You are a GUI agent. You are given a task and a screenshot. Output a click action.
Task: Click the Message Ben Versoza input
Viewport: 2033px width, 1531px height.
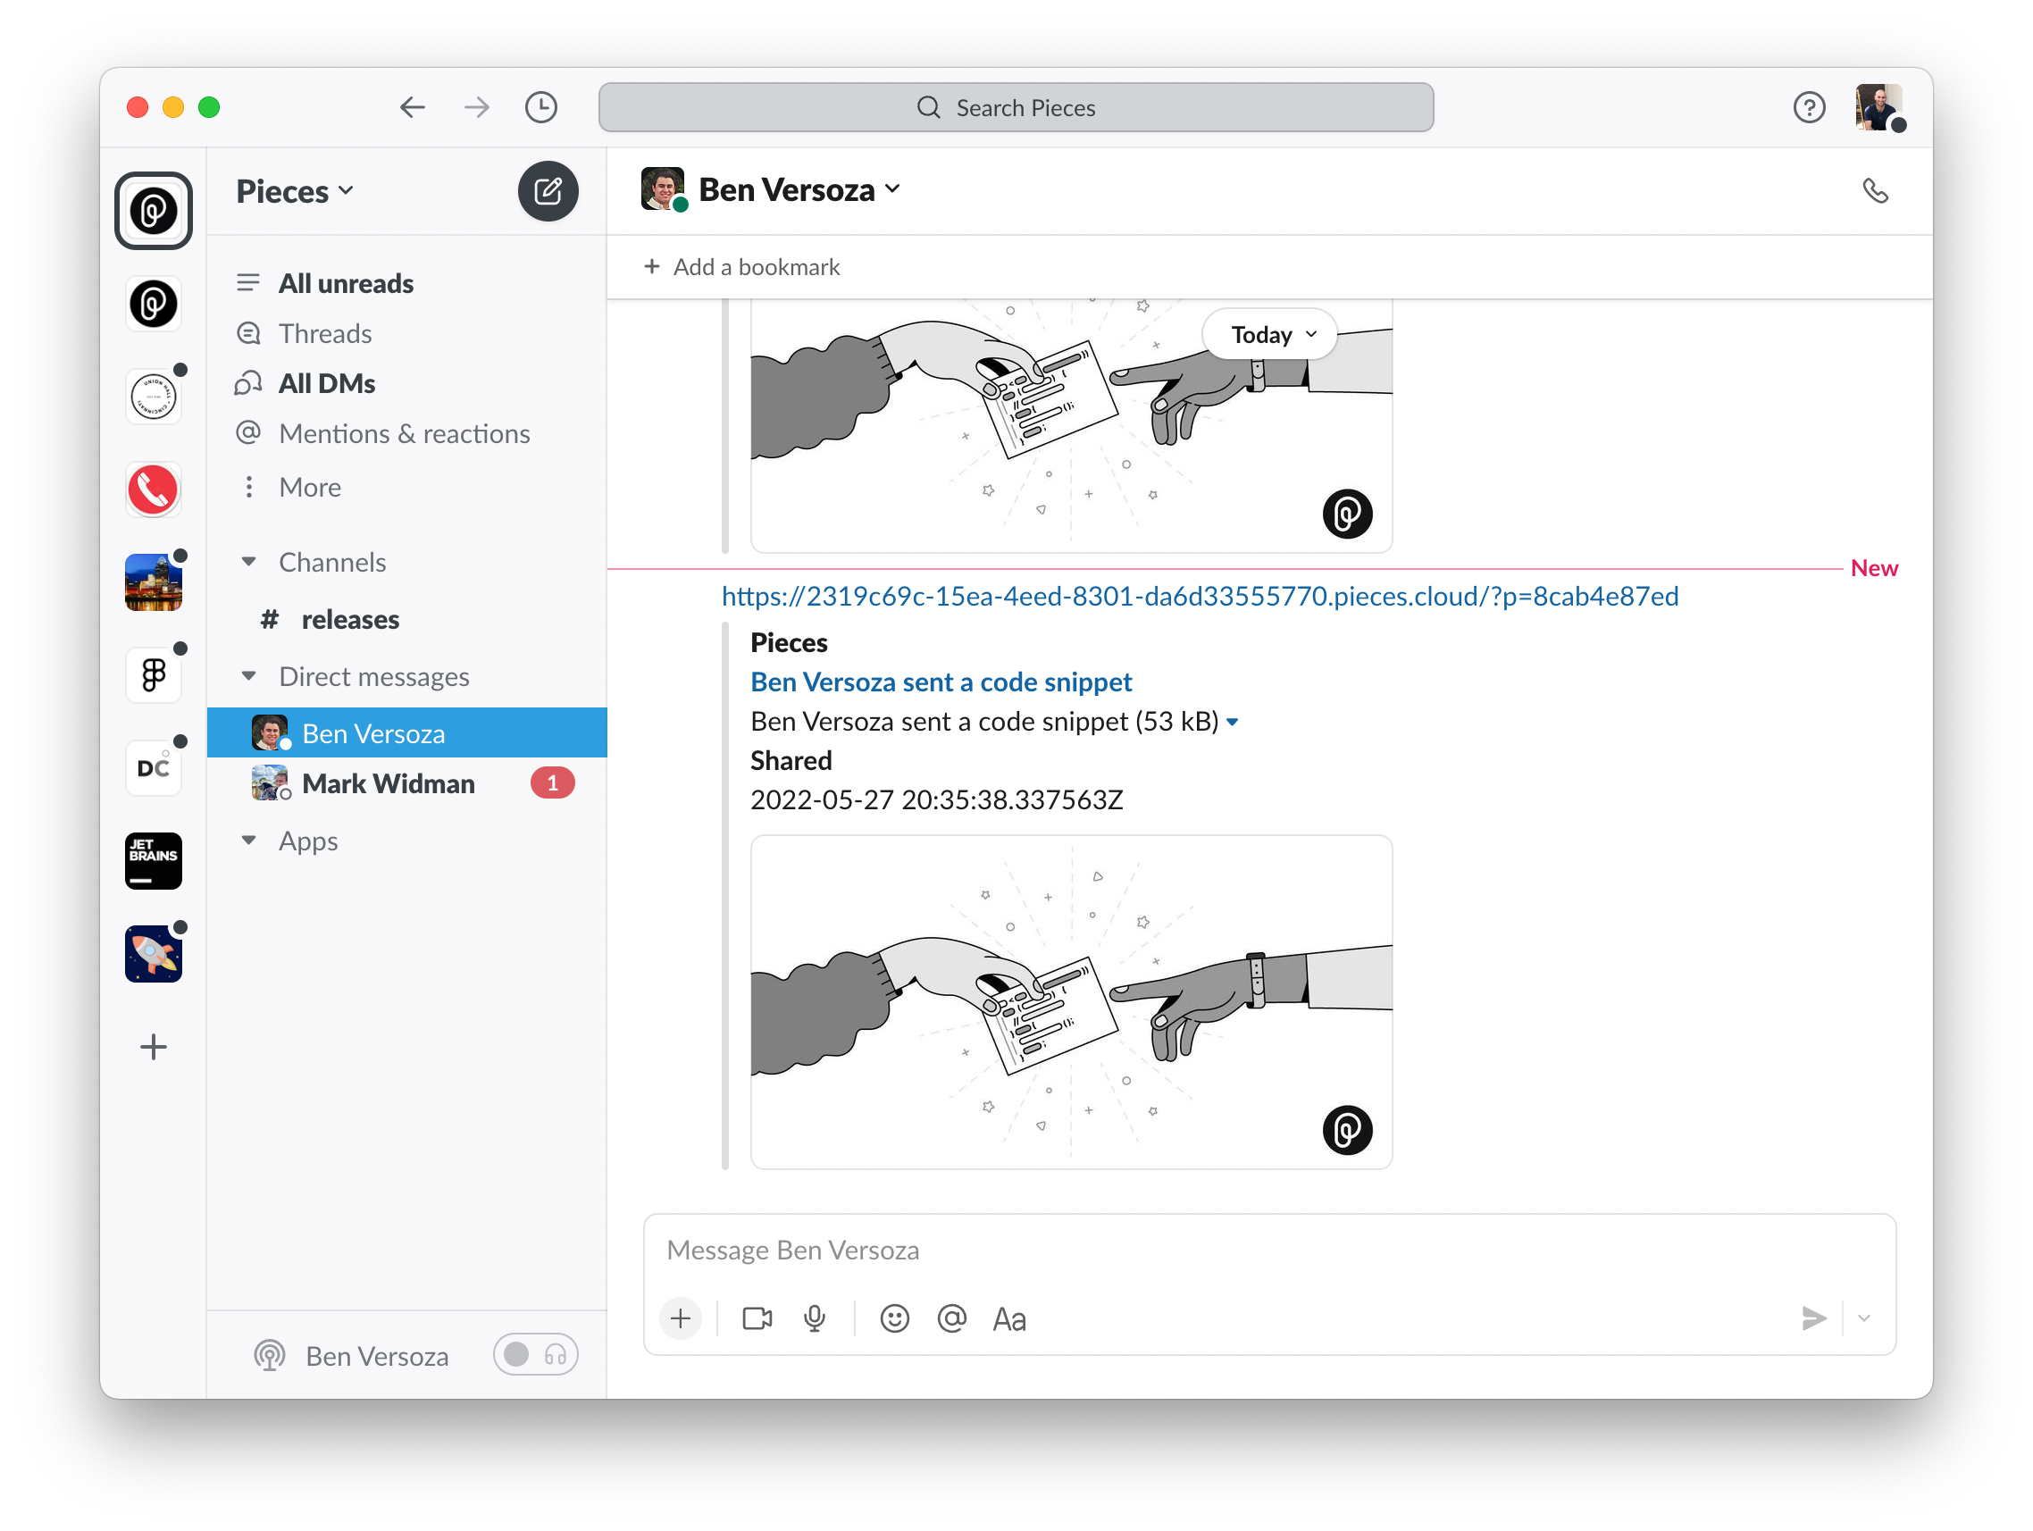pyautogui.click(x=1269, y=1251)
